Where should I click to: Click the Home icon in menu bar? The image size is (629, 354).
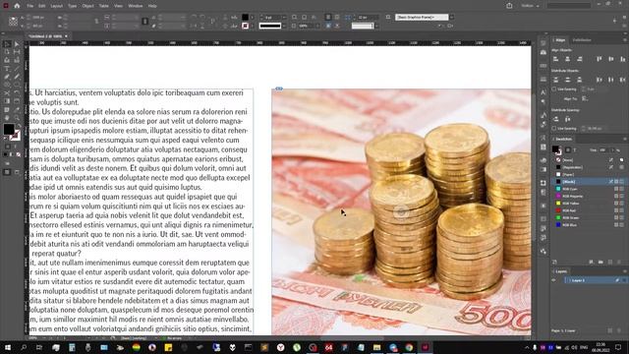point(17,6)
